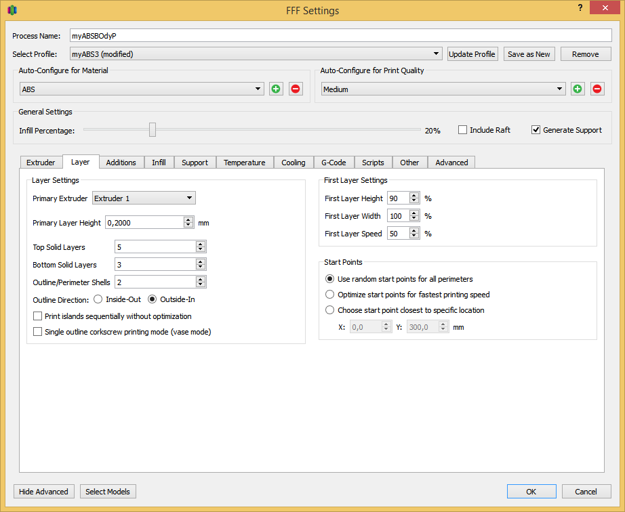Screen dimensions: 625x512
Task: Add a new material auto-configure entry
Action: [275, 89]
